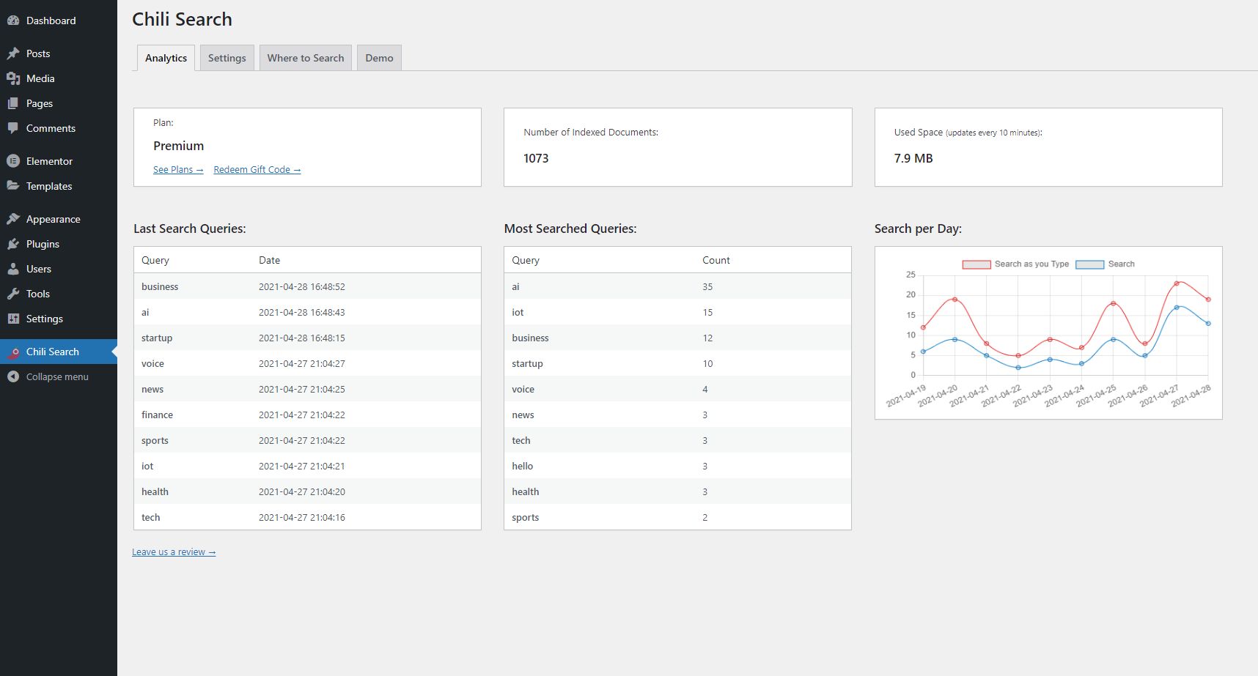Click the 'Redeem Gift Code' link

[257, 170]
